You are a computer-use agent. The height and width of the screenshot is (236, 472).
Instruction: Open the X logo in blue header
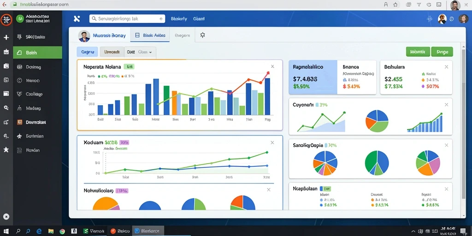(x=77, y=18)
